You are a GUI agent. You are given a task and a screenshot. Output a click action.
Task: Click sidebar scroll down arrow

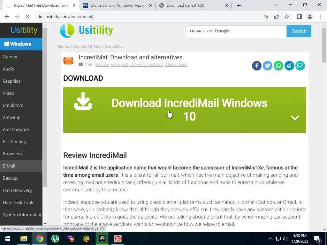(45, 224)
